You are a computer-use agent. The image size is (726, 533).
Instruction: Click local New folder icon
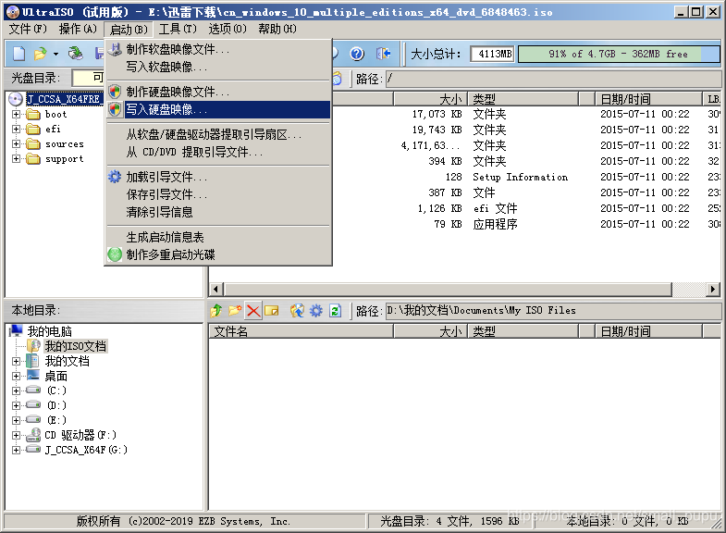pos(235,310)
